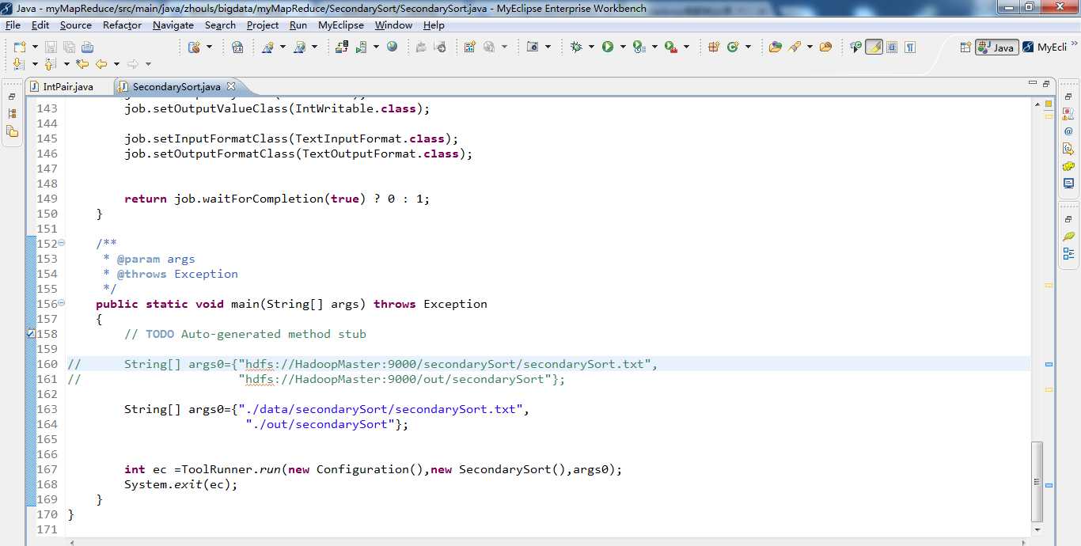Click the Previous Annotation arrow icon
Viewport: 1081px width, 546px height.
tap(50, 64)
